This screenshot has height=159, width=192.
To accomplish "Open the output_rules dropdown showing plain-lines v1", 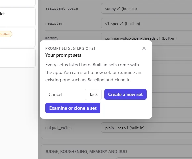I will coord(146,128).
